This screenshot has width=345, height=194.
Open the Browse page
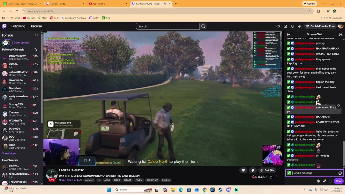tap(36, 26)
